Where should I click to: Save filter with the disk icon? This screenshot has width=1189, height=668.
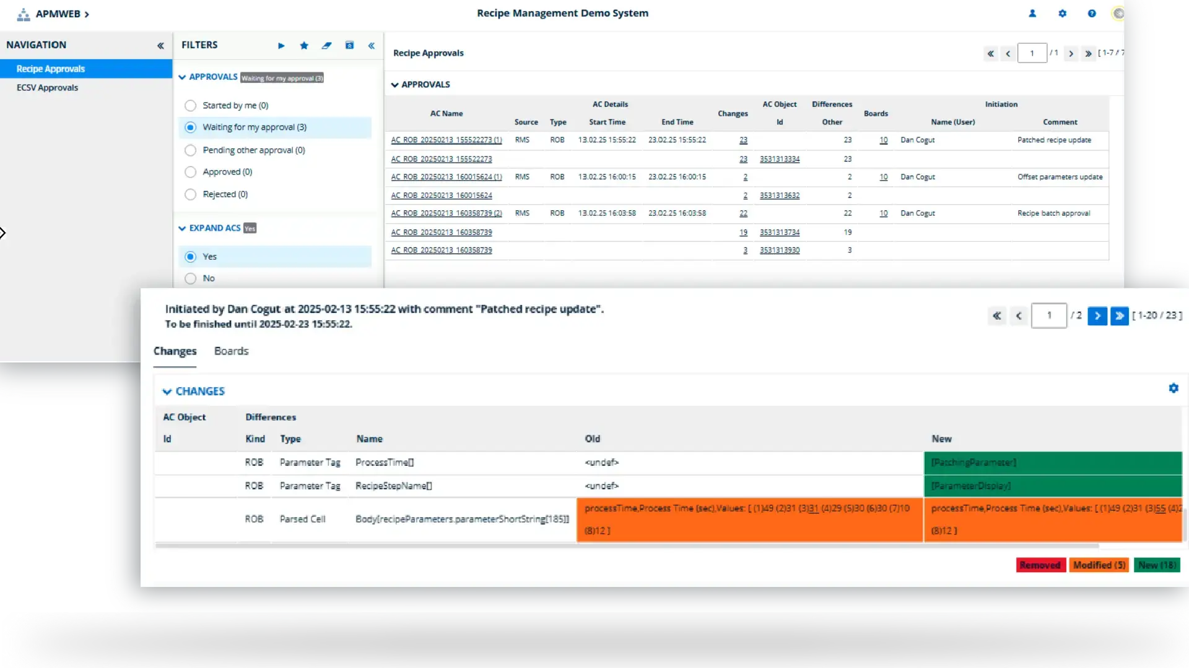pyautogui.click(x=349, y=45)
